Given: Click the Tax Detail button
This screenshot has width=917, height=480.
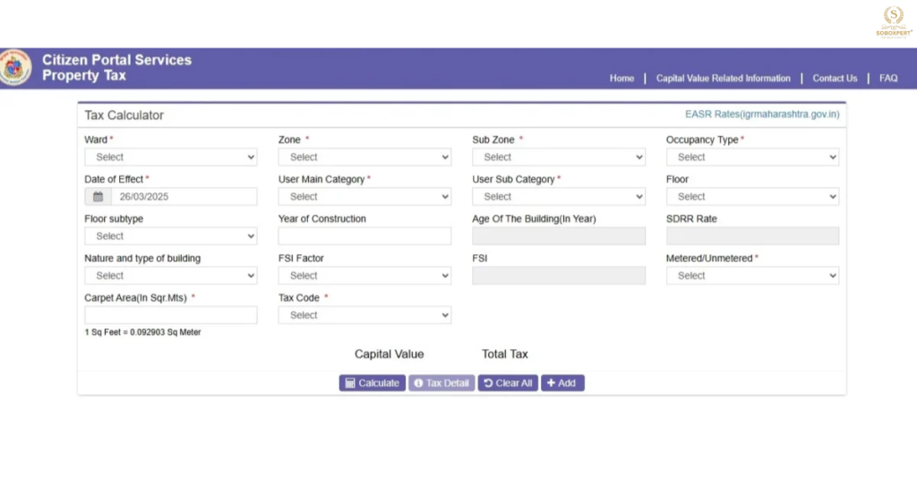Looking at the screenshot, I should click(x=441, y=383).
